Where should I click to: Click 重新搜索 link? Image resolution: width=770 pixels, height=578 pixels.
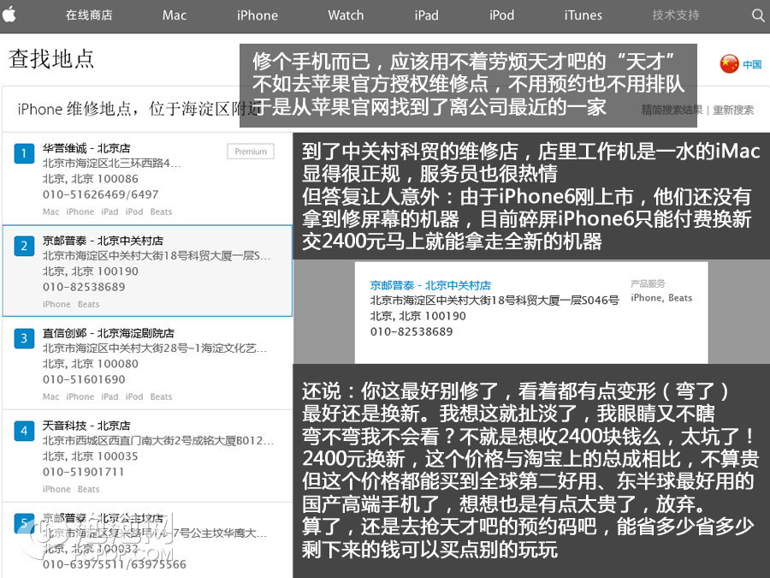733,110
